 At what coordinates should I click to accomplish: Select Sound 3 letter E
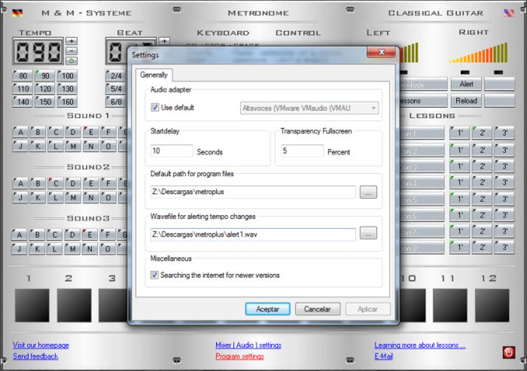click(89, 235)
